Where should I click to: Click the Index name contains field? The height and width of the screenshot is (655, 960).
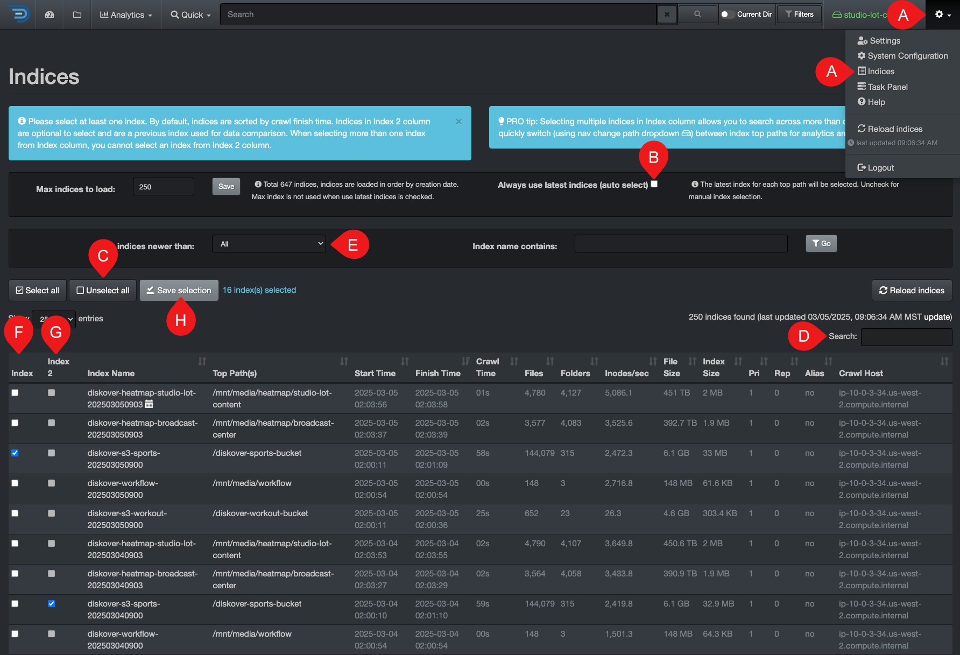681,244
